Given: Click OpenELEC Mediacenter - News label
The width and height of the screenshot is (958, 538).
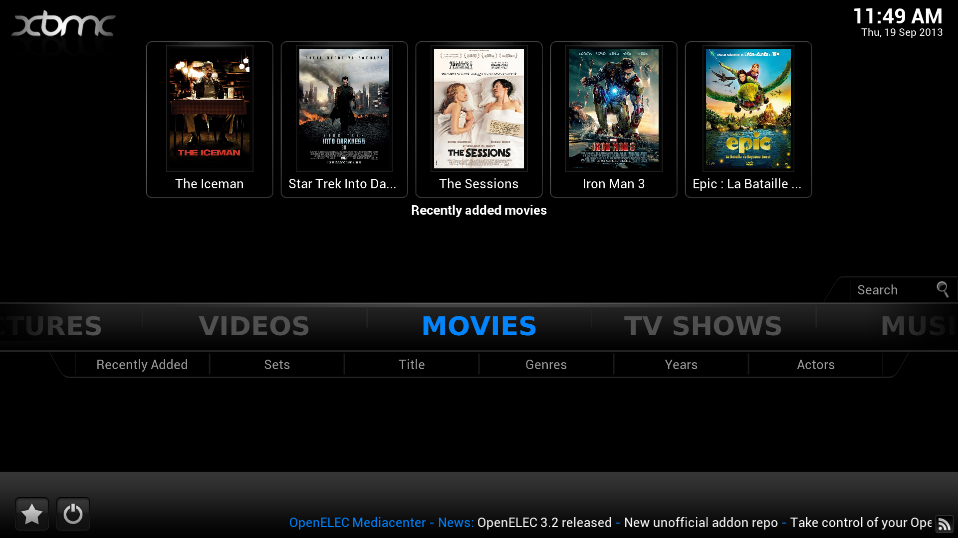Looking at the screenshot, I should coord(381,523).
